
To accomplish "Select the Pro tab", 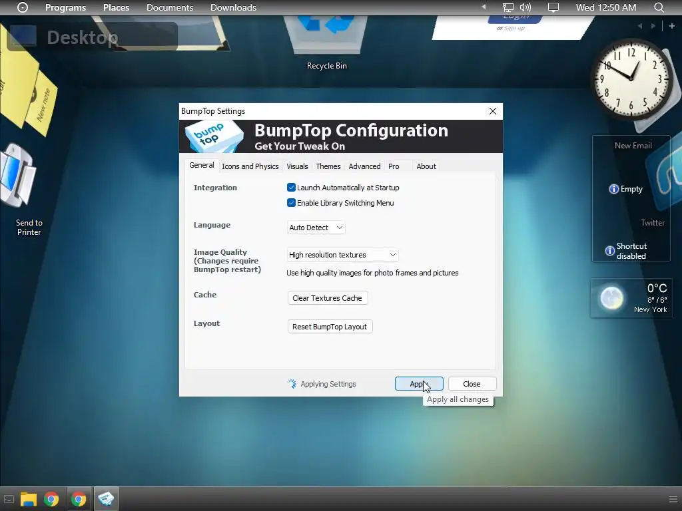I will (x=394, y=166).
